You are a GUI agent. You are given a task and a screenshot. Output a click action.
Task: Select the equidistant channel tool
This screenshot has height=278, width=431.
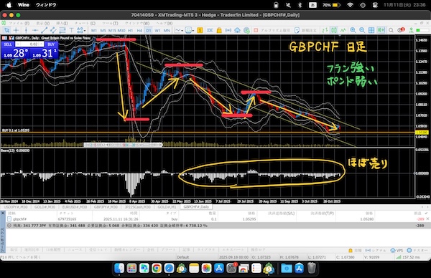53,30
